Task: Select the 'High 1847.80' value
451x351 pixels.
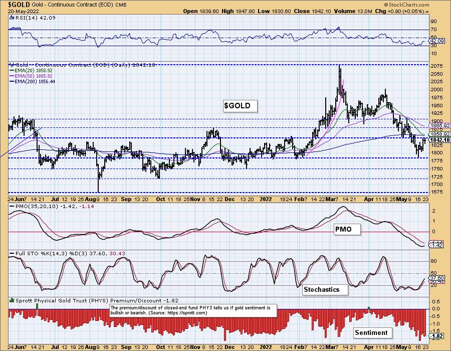Action: [x=238, y=11]
